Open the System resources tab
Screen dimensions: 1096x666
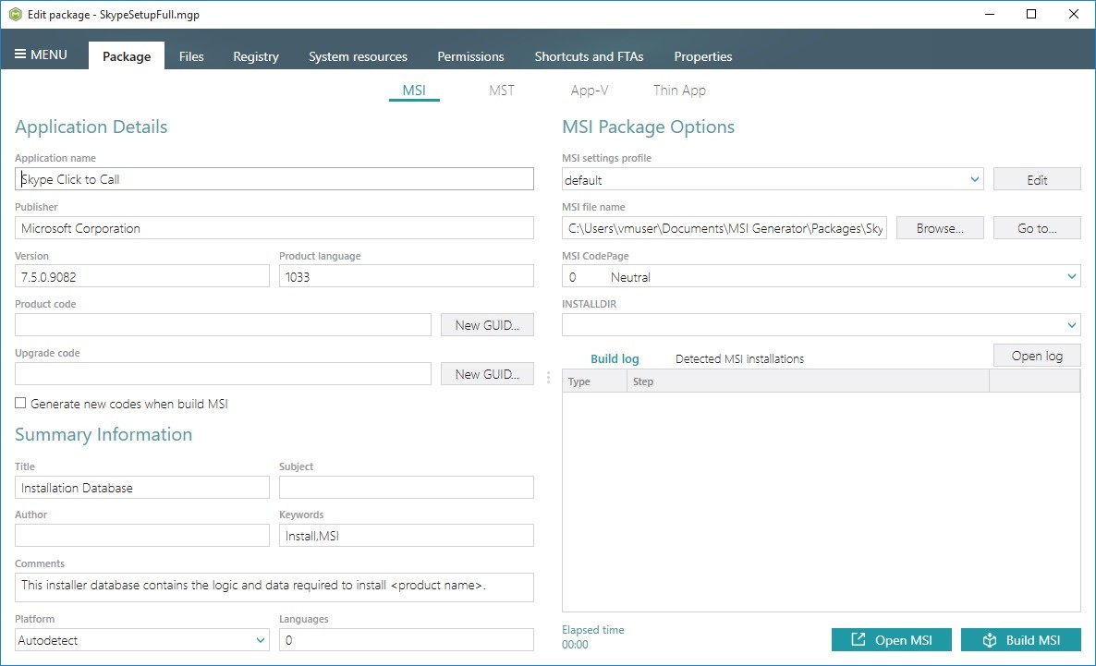[358, 56]
